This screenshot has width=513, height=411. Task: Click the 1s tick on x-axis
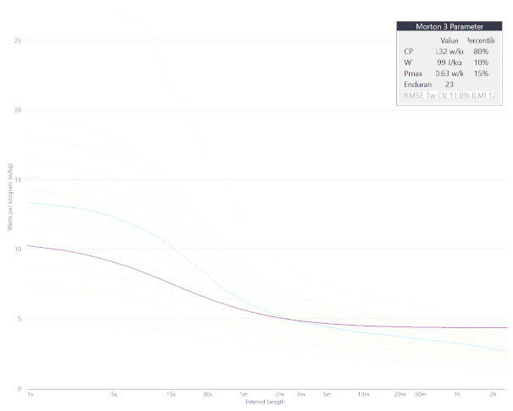(x=30, y=394)
